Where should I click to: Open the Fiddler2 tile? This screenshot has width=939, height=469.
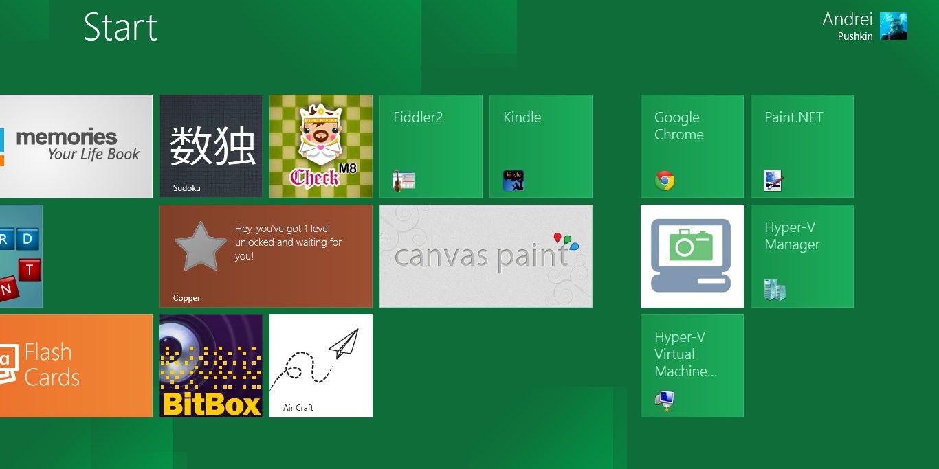click(431, 146)
